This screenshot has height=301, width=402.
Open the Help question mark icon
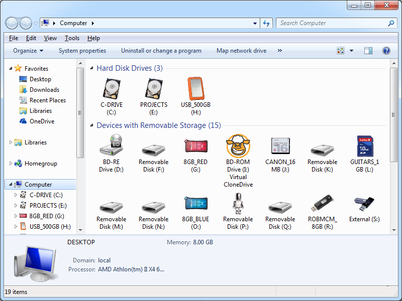click(386, 51)
